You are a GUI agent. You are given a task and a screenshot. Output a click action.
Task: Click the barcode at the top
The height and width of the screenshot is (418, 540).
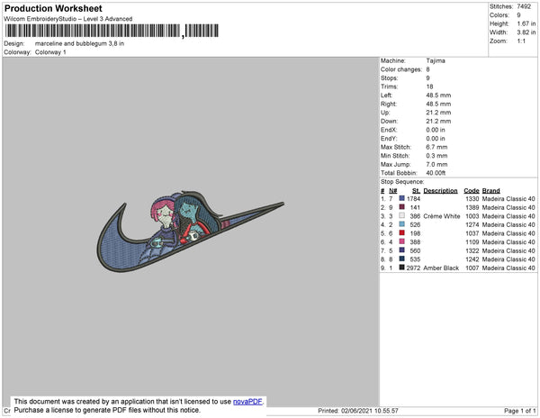pos(112,31)
